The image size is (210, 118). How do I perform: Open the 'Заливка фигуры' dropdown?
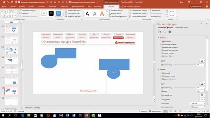tap(73, 10)
